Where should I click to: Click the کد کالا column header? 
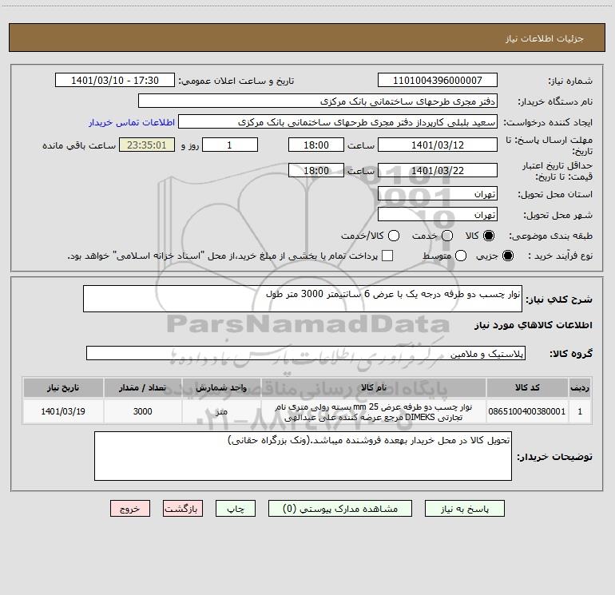tap(527, 387)
